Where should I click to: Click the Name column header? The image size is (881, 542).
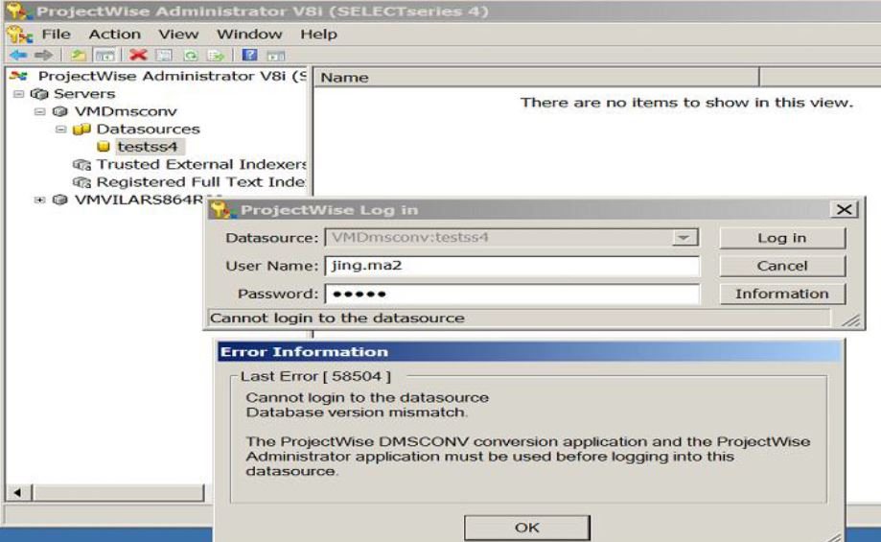tap(536, 77)
